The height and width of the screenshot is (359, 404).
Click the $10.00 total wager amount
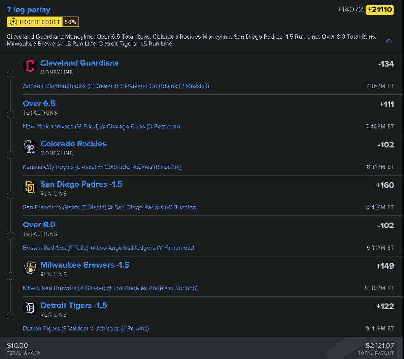pos(18,346)
